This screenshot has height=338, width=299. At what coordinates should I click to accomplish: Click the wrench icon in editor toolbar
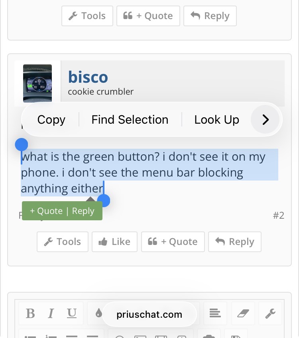pyautogui.click(x=270, y=314)
